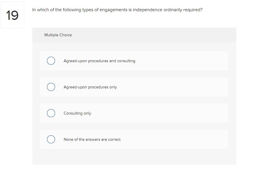Select the radio button for Agreed-upon procedures and consulting
This screenshot has height=173, width=253.
tap(51, 61)
